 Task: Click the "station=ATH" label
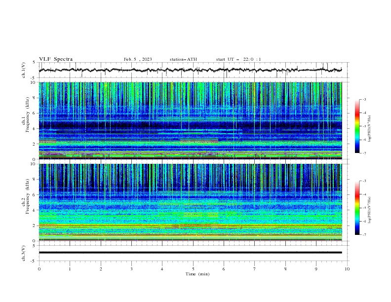183,59
